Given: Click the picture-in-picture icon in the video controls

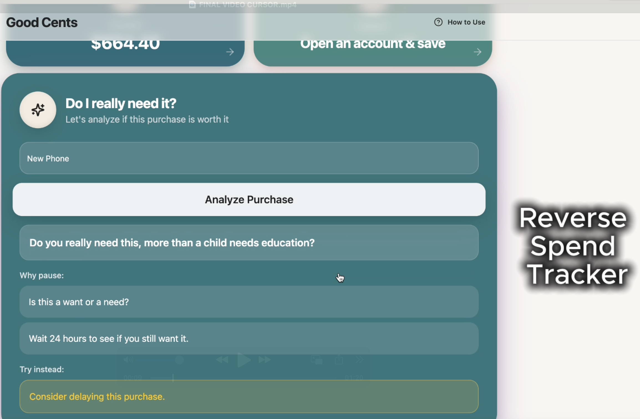Looking at the screenshot, I should [316, 360].
